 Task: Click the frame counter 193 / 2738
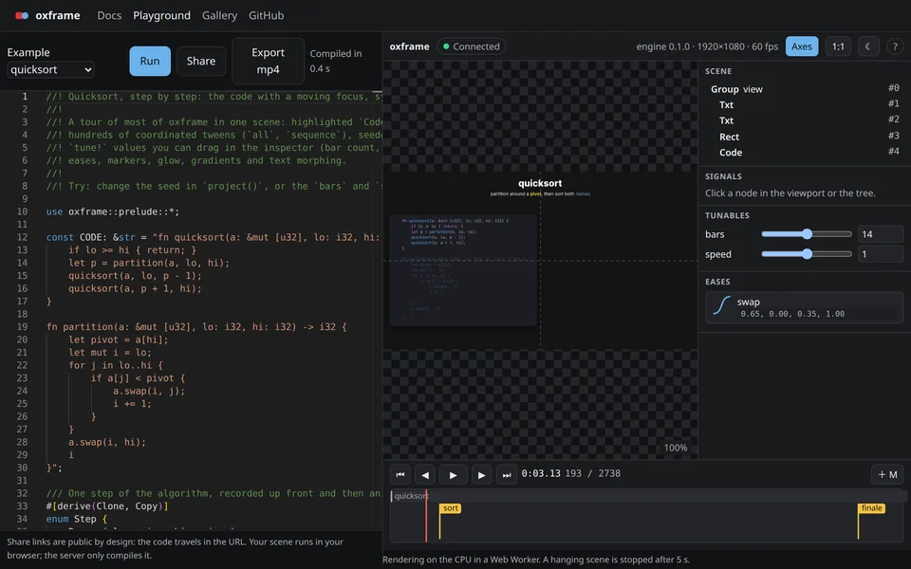(x=592, y=473)
